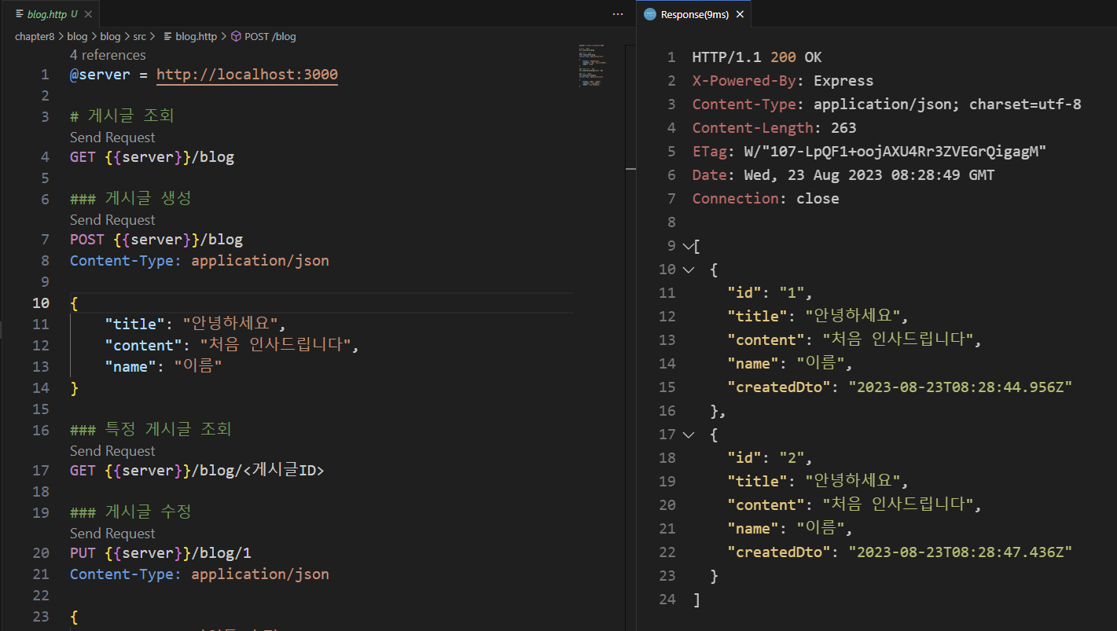The height and width of the screenshot is (631, 1117).
Task: Click "id": "1" in the response
Action: (770, 293)
